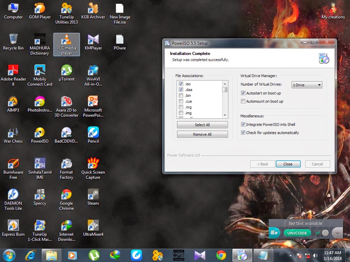Select the BurnAware Free desktop icon
The width and height of the screenshot is (350, 262).
tap(13, 169)
